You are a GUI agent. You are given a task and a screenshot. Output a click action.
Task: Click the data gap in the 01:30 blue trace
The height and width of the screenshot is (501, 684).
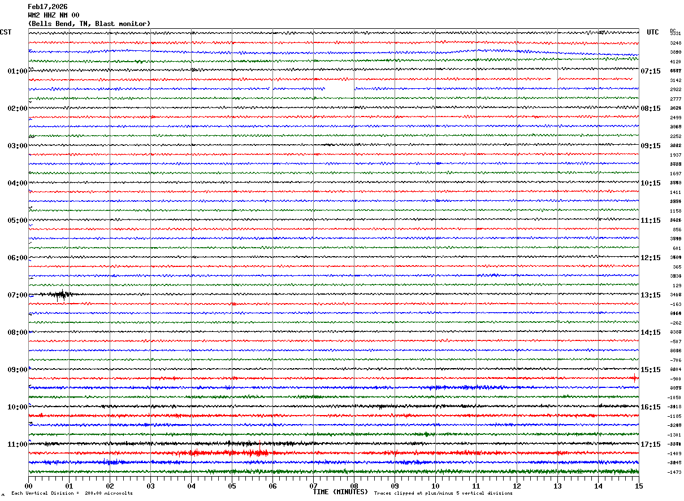point(340,89)
